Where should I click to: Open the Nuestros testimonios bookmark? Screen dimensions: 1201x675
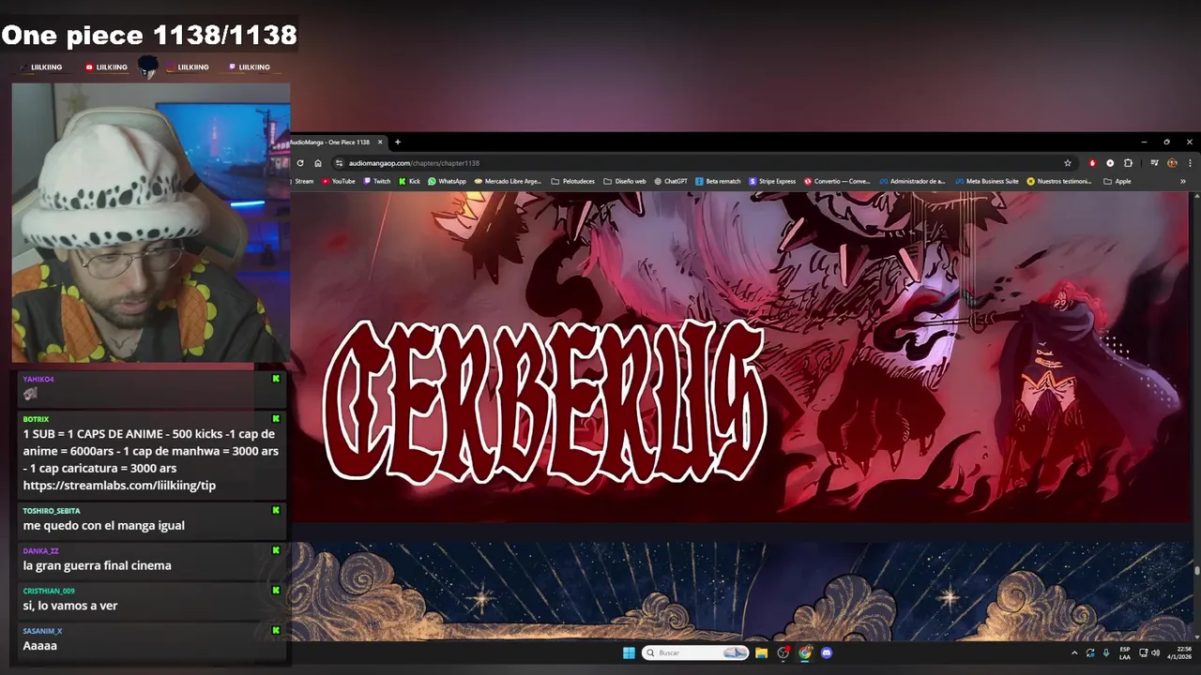(1059, 181)
